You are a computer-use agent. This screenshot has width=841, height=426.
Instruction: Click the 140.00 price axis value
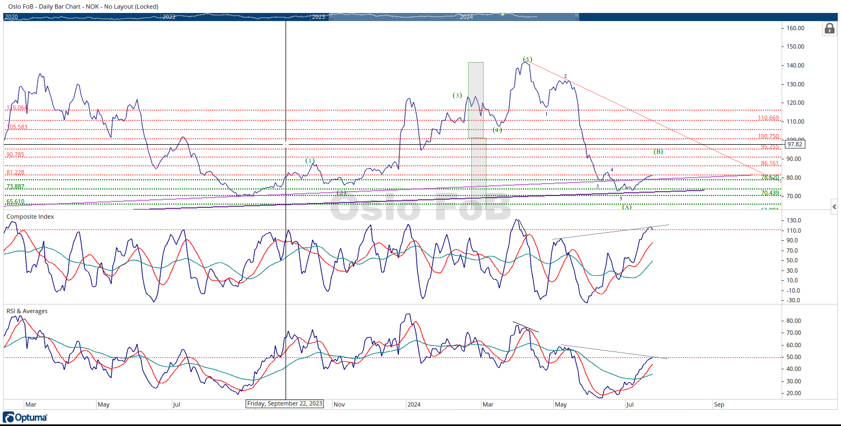point(796,65)
